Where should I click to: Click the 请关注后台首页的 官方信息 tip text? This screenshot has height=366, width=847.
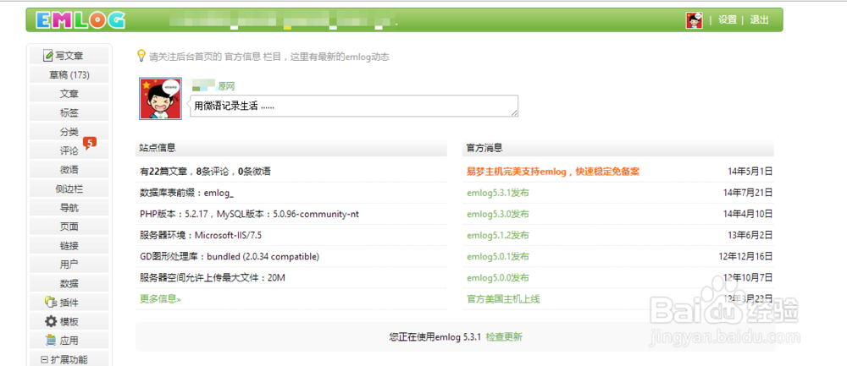coord(269,57)
